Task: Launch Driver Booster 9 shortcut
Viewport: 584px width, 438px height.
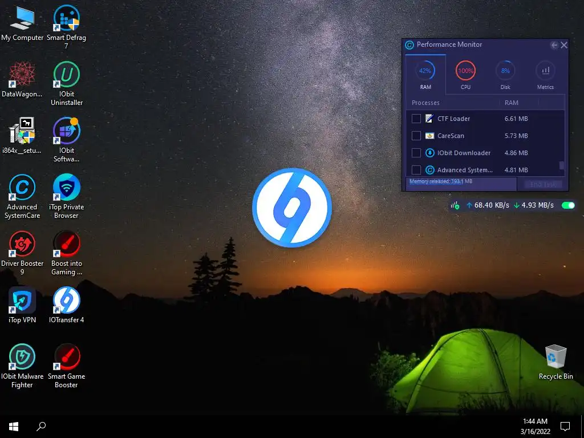Action: 22,253
